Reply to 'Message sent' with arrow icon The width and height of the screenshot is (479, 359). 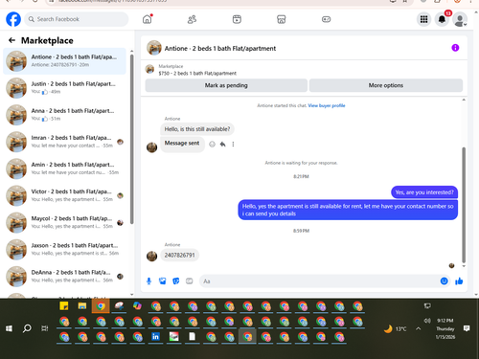pyautogui.click(x=222, y=145)
